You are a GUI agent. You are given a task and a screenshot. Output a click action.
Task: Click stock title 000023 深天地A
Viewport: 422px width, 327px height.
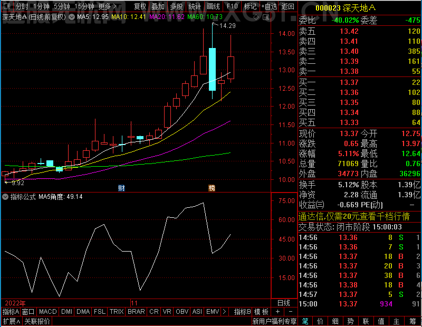pos(346,8)
